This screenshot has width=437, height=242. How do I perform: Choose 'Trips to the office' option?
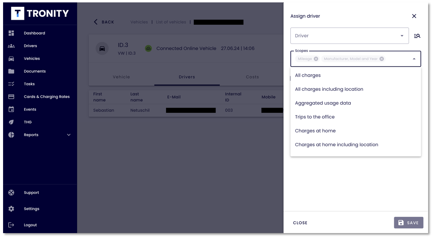315,117
